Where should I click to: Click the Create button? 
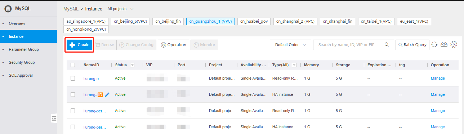click(79, 45)
